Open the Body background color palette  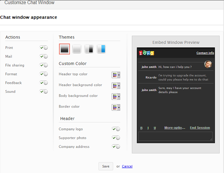point(115,97)
